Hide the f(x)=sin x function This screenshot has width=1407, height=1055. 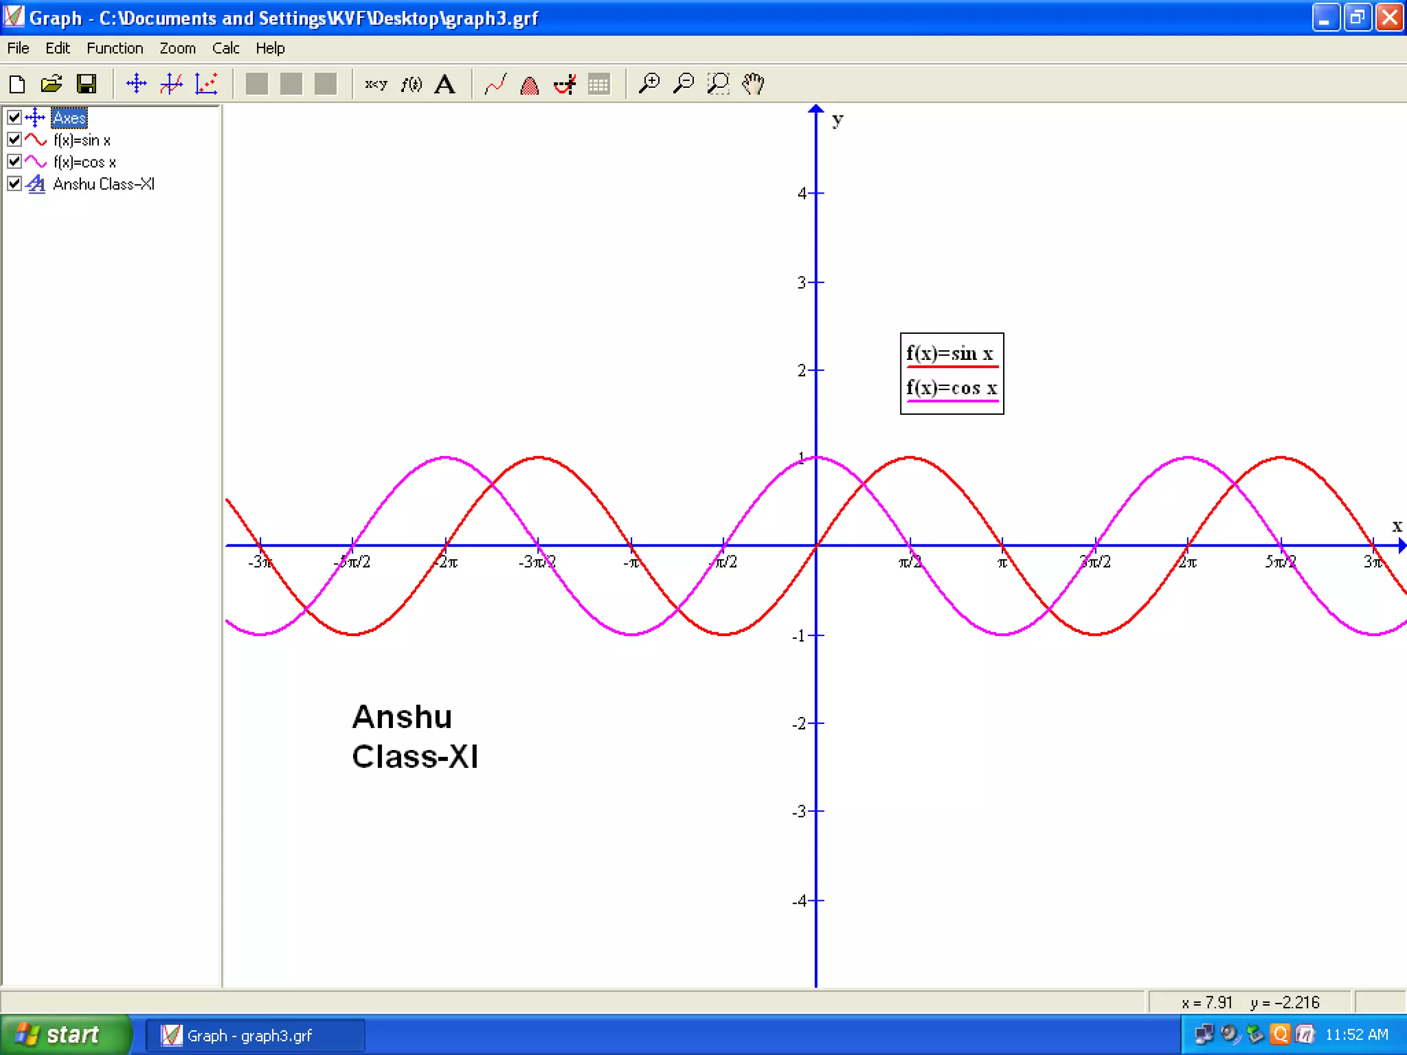pos(14,139)
